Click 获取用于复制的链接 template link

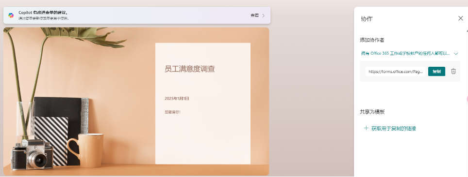click(393, 129)
